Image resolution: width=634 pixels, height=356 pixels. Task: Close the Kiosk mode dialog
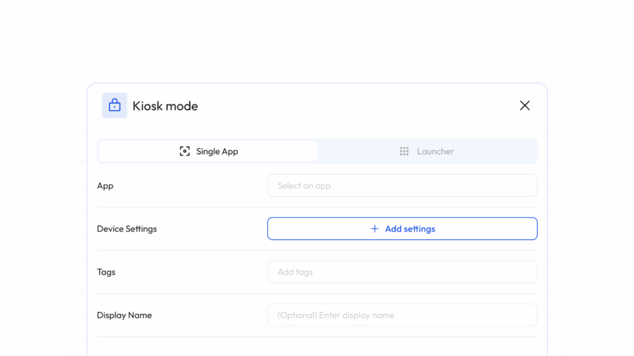524,106
